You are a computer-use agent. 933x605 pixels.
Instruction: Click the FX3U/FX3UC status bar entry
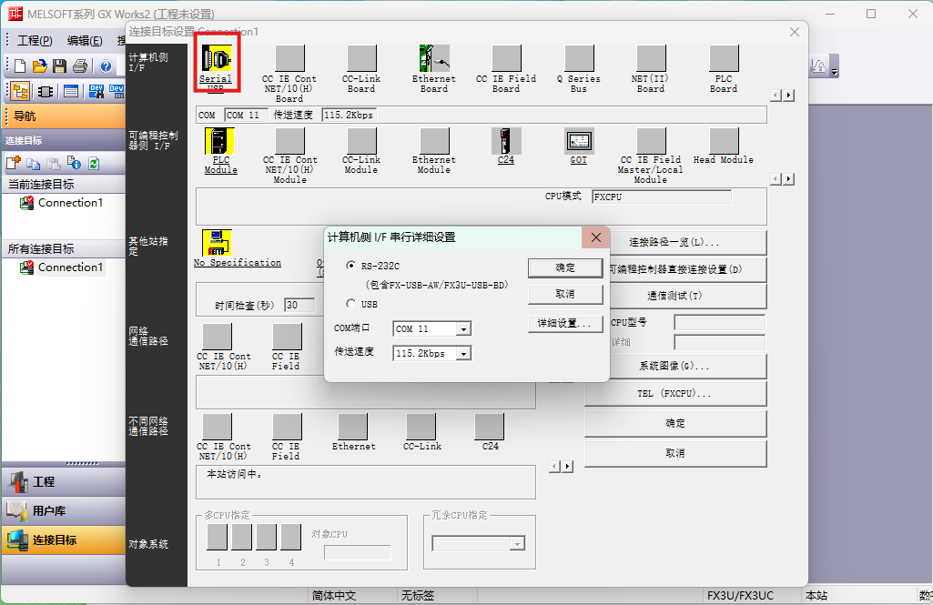740,596
